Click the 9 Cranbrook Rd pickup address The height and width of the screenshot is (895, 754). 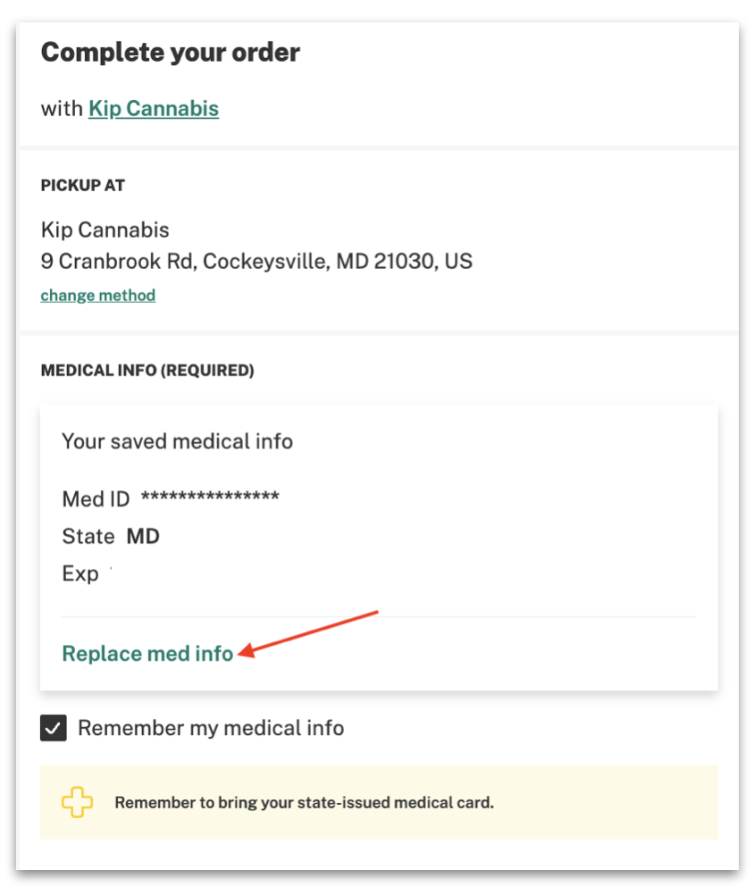[256, 261]
